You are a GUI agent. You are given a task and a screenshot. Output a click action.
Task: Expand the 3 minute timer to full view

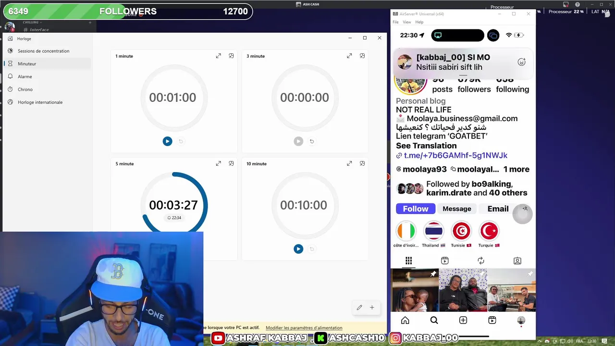[x=349, y=56]
